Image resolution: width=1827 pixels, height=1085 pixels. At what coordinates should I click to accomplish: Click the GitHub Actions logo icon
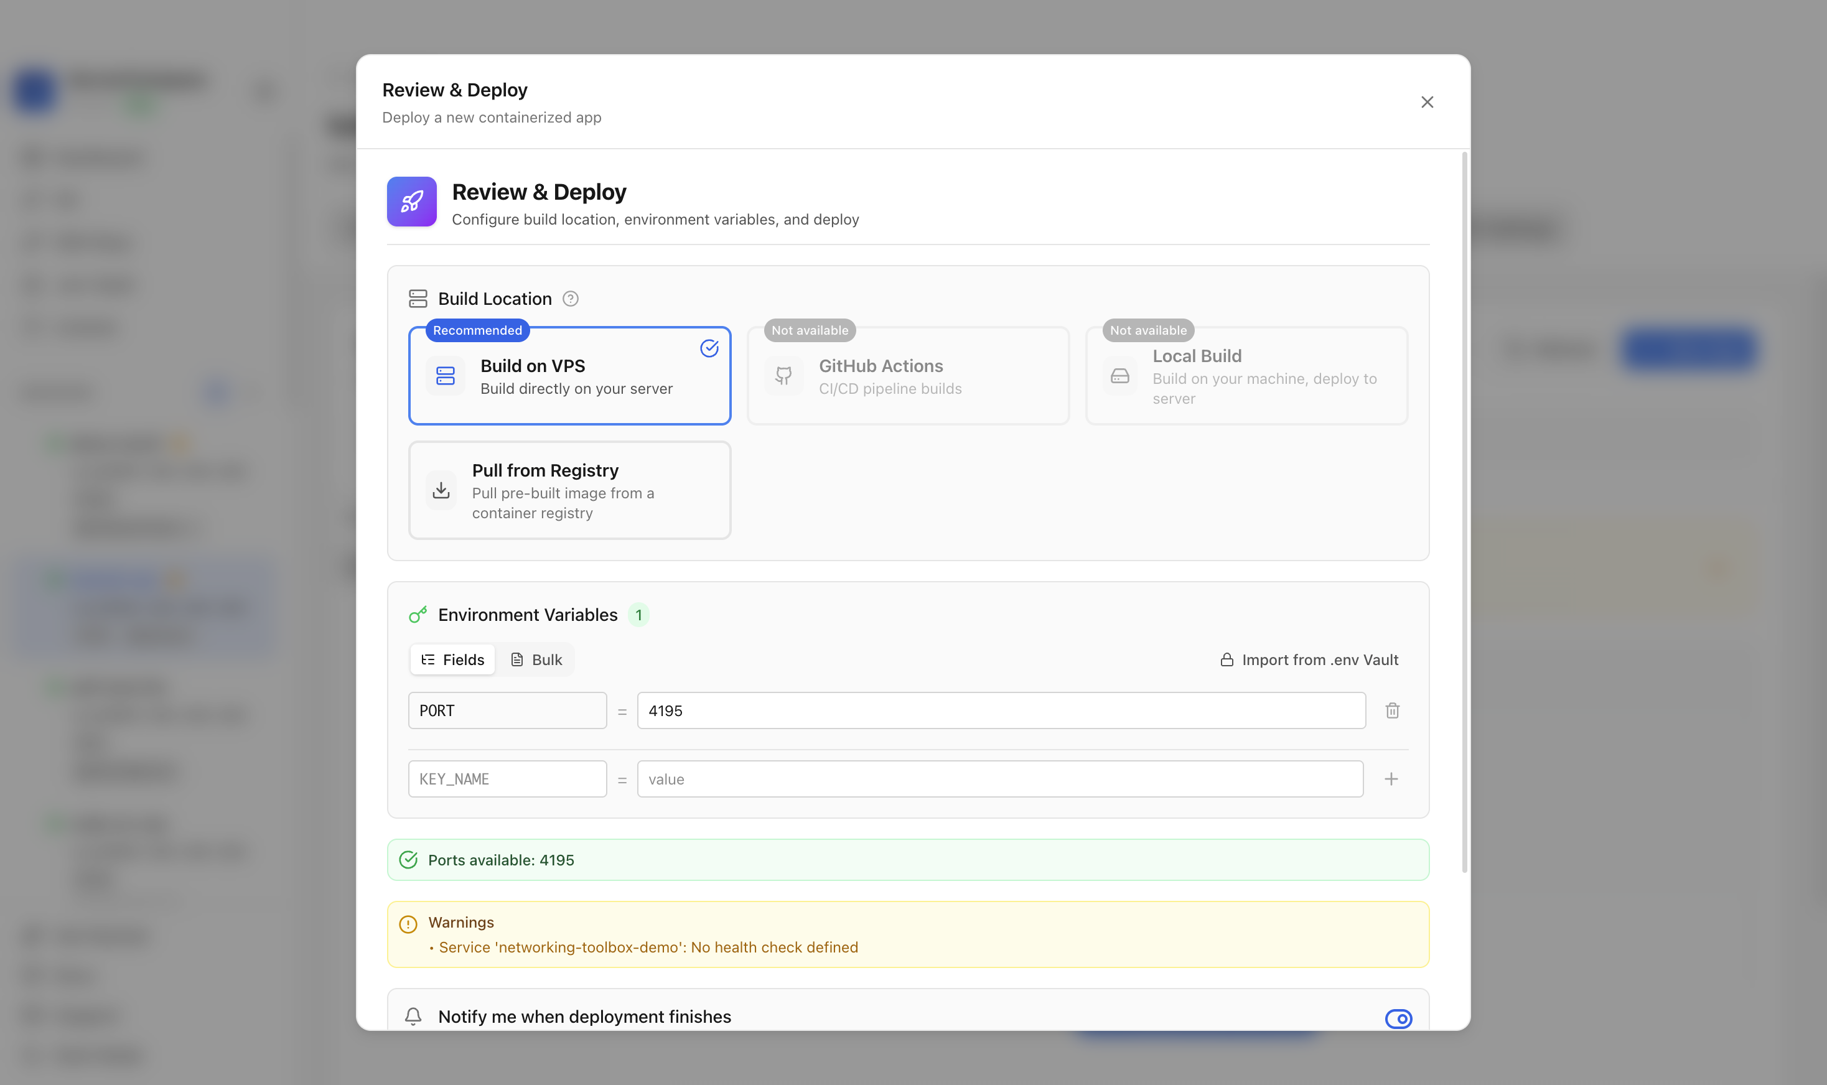(x=783, y=376)
